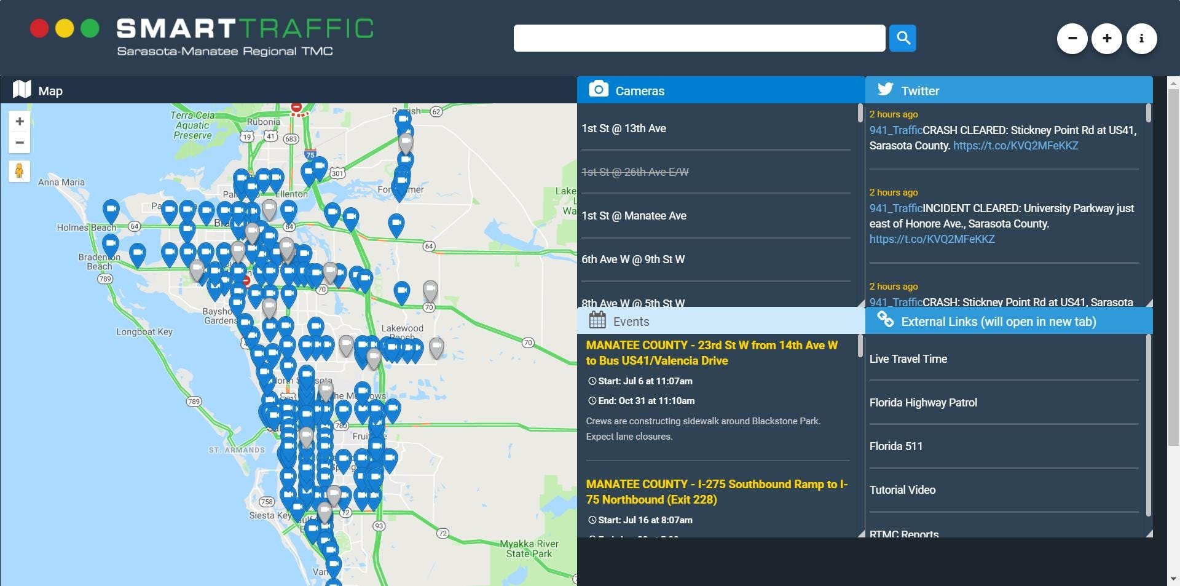
Task: Zoom out on the map using the minus control
Action: click(20, 143)
